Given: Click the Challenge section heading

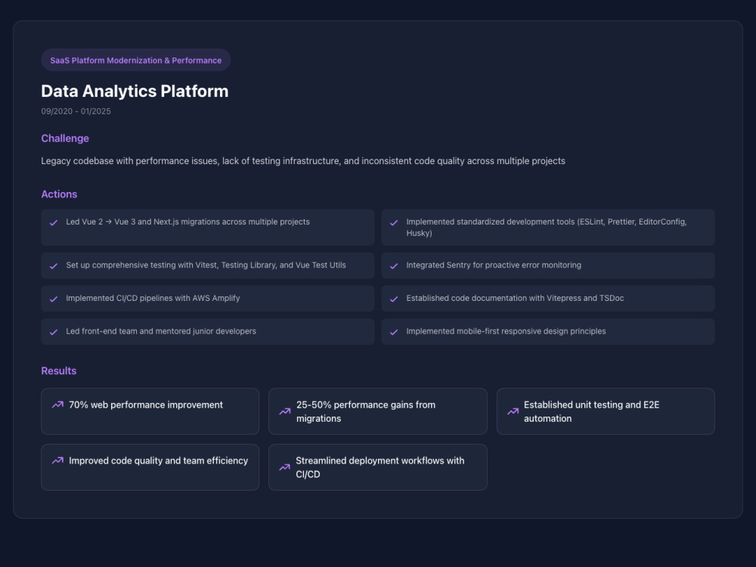Looking at the screenshot, I should 65,138.
